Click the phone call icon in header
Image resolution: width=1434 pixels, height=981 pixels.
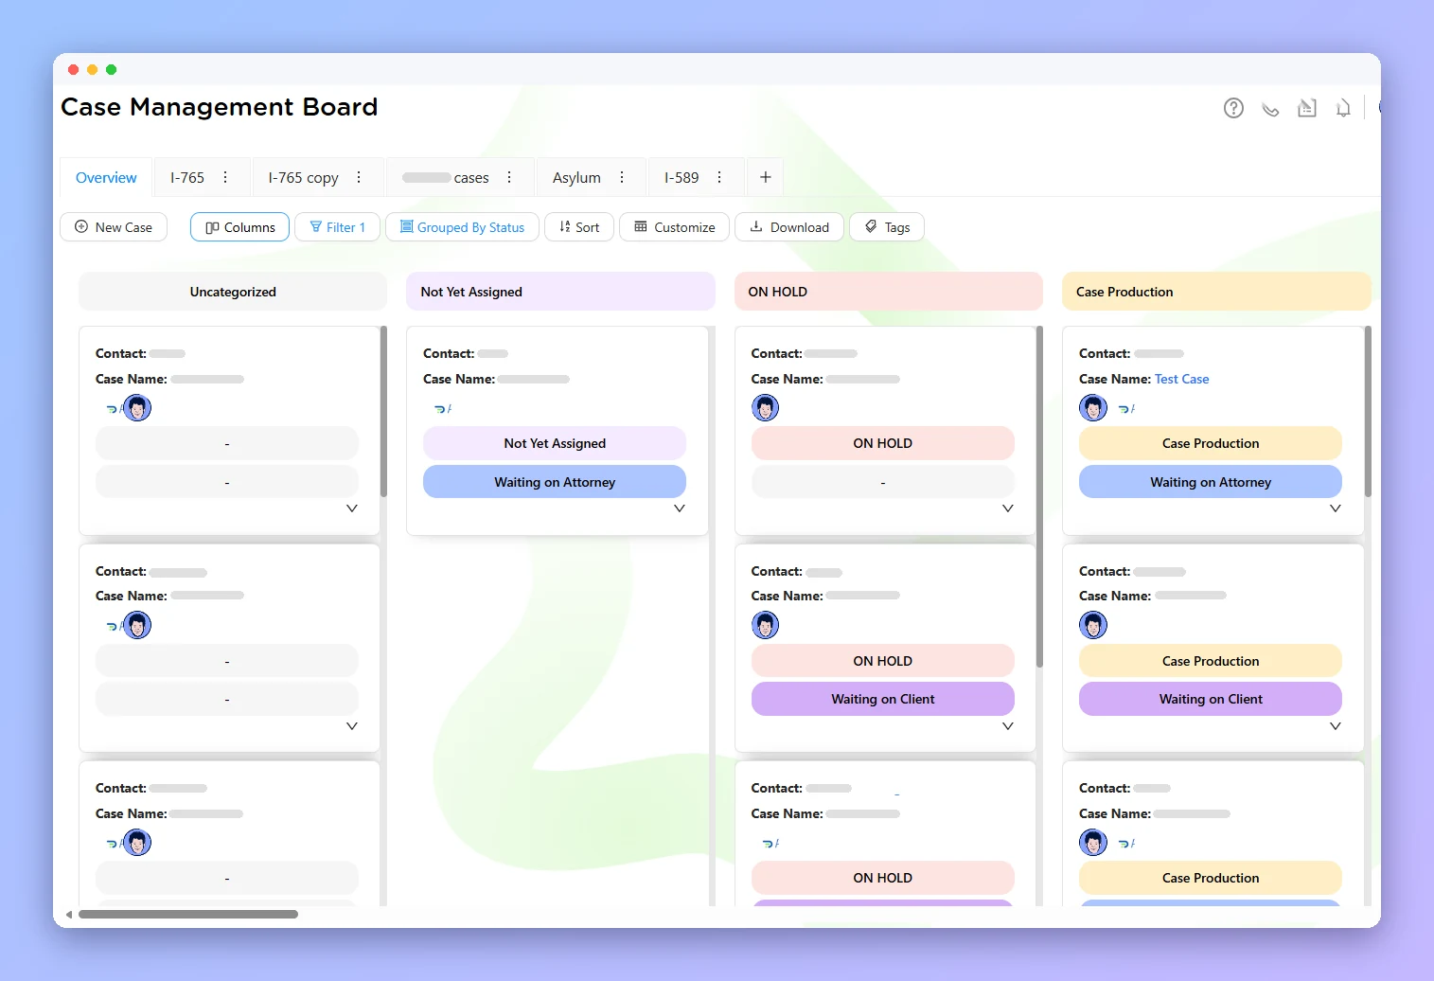[x=1270, y=109]
